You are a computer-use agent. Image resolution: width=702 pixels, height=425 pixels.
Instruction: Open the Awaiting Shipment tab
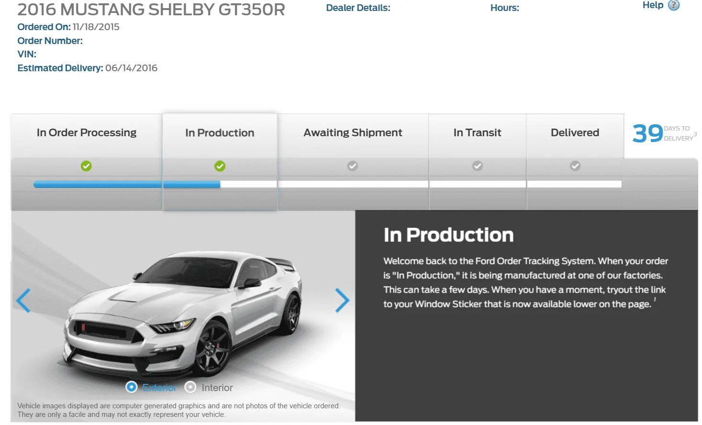pyautogui.click(x=353, y=133)
